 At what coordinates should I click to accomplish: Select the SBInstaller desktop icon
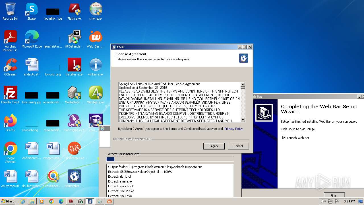pyautogui.click(x=74, y=179)
